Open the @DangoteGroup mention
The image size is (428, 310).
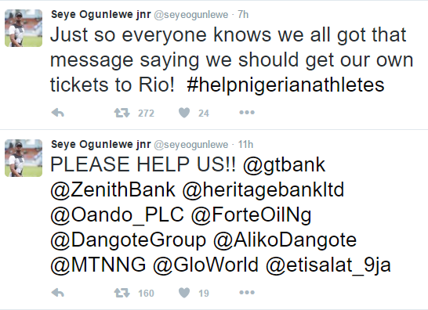tap(129, 240)
